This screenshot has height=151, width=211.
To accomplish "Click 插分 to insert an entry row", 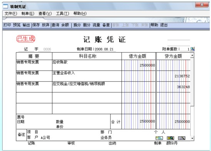I will (77, 25).
